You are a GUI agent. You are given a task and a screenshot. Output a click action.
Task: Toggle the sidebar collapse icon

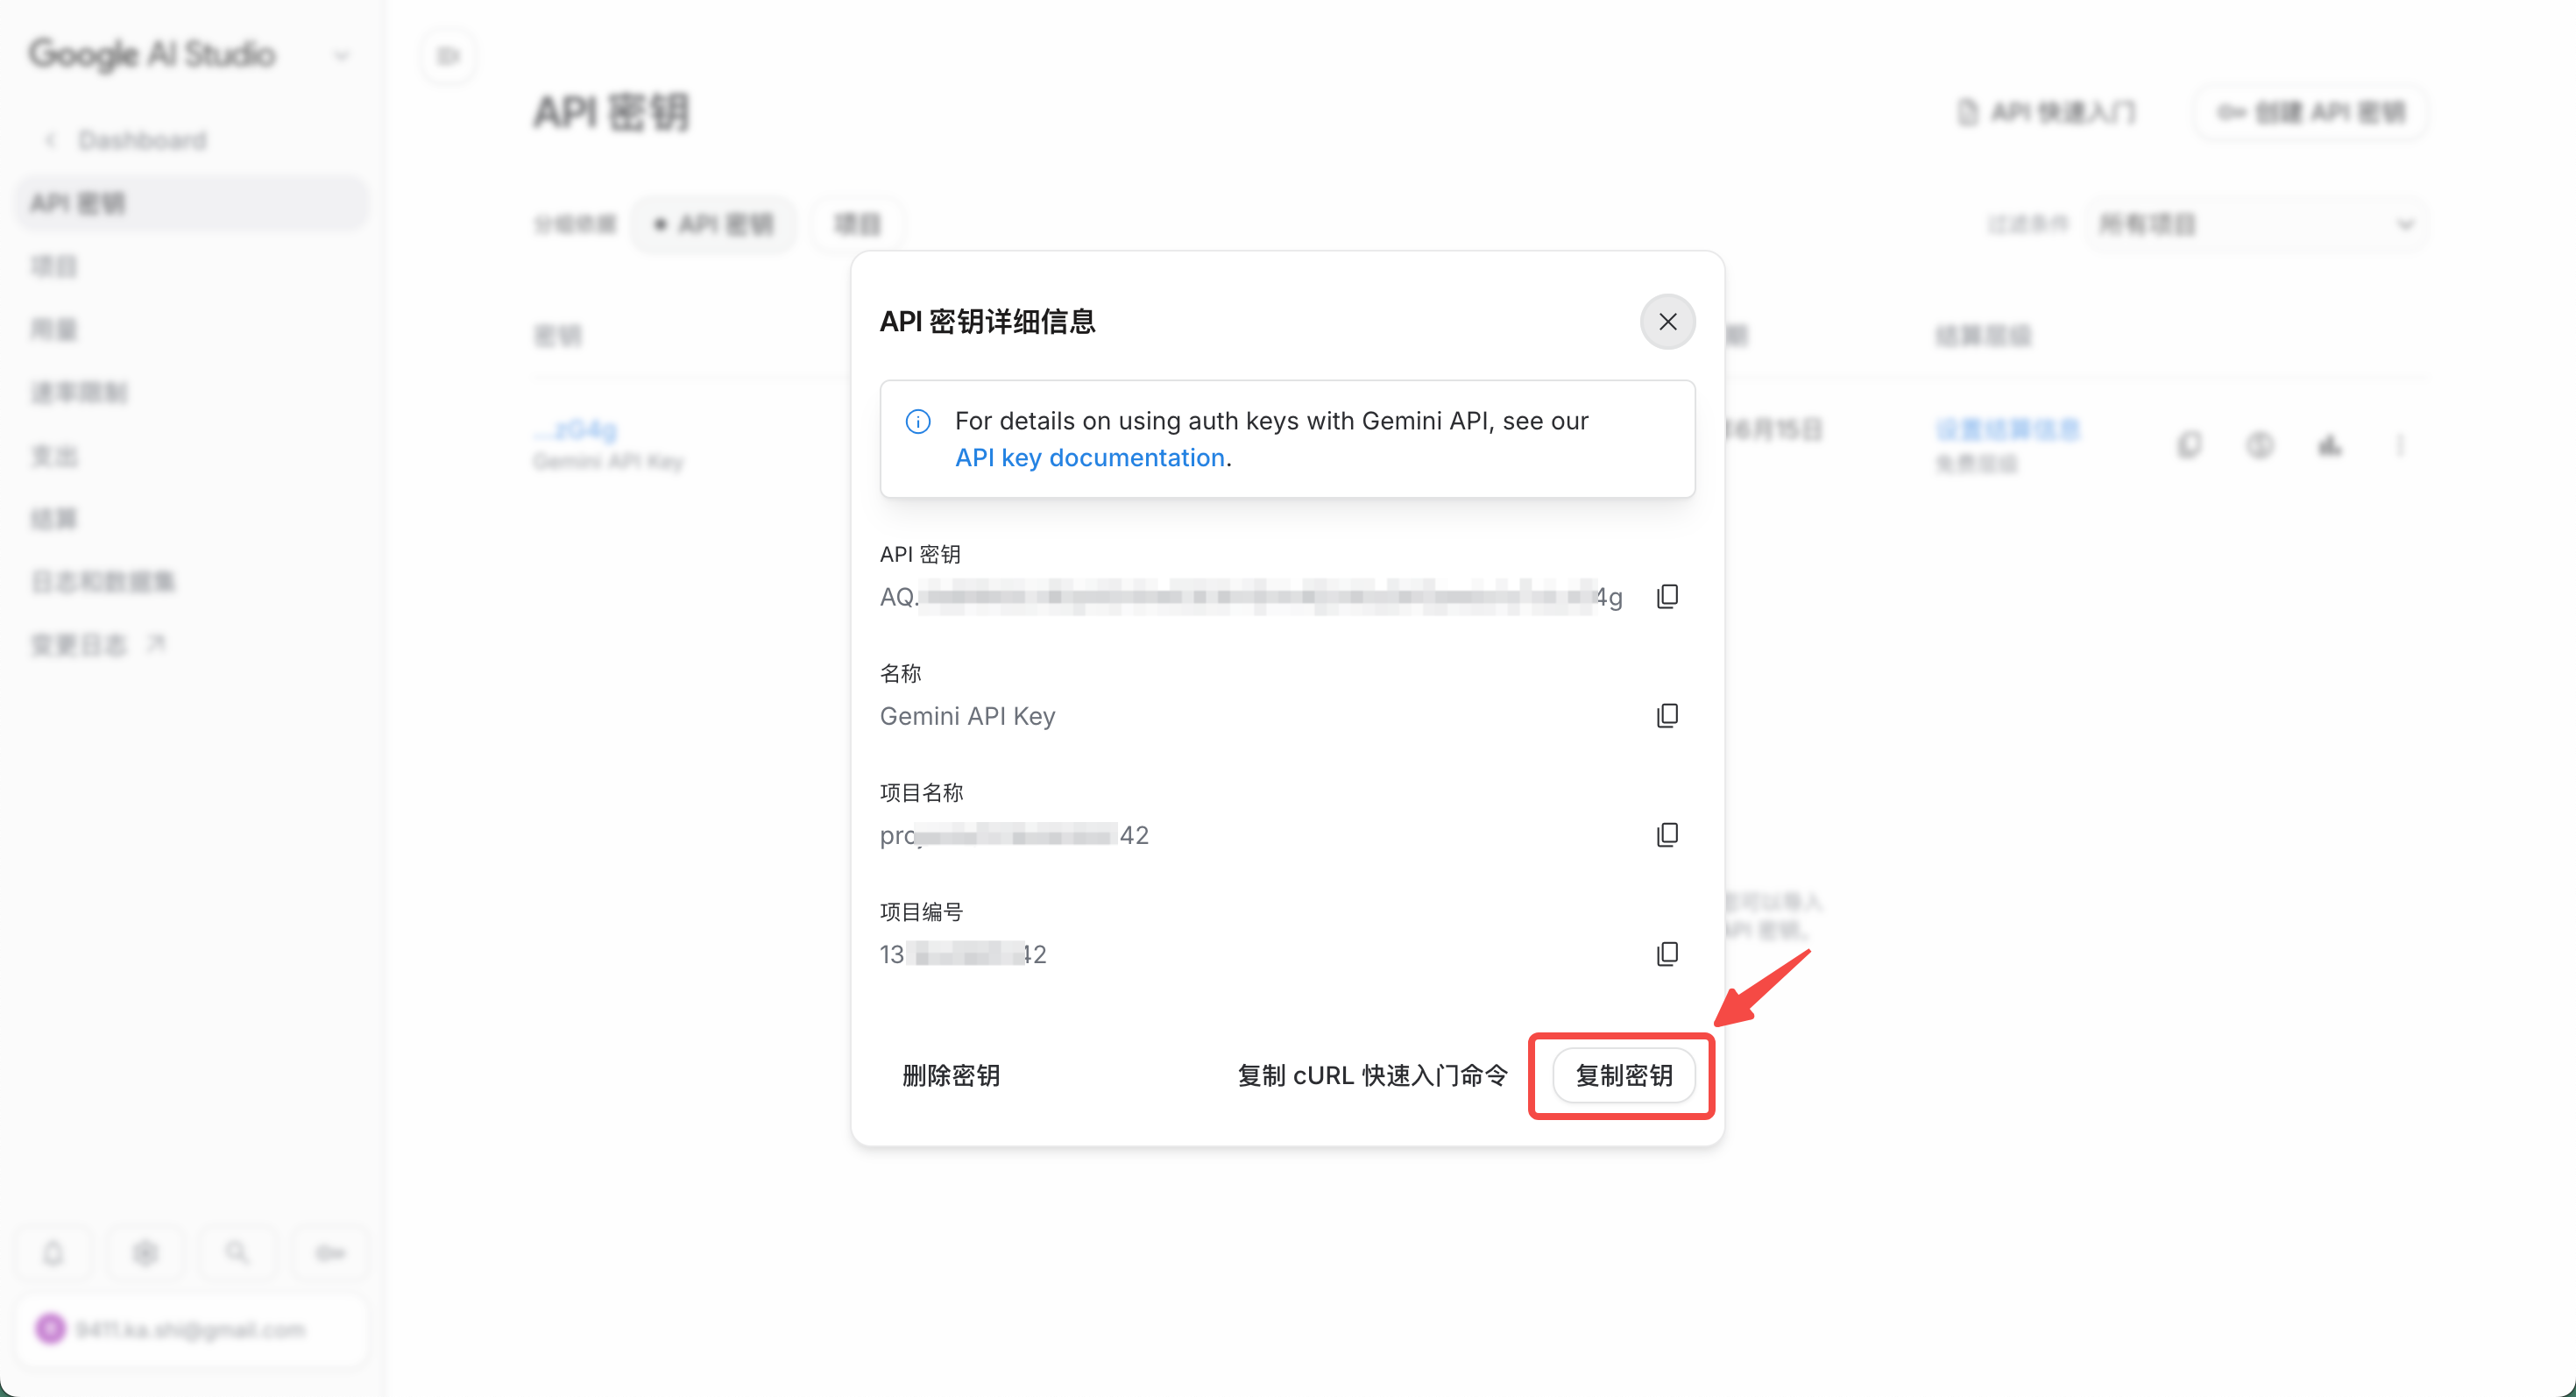[448, 56]
